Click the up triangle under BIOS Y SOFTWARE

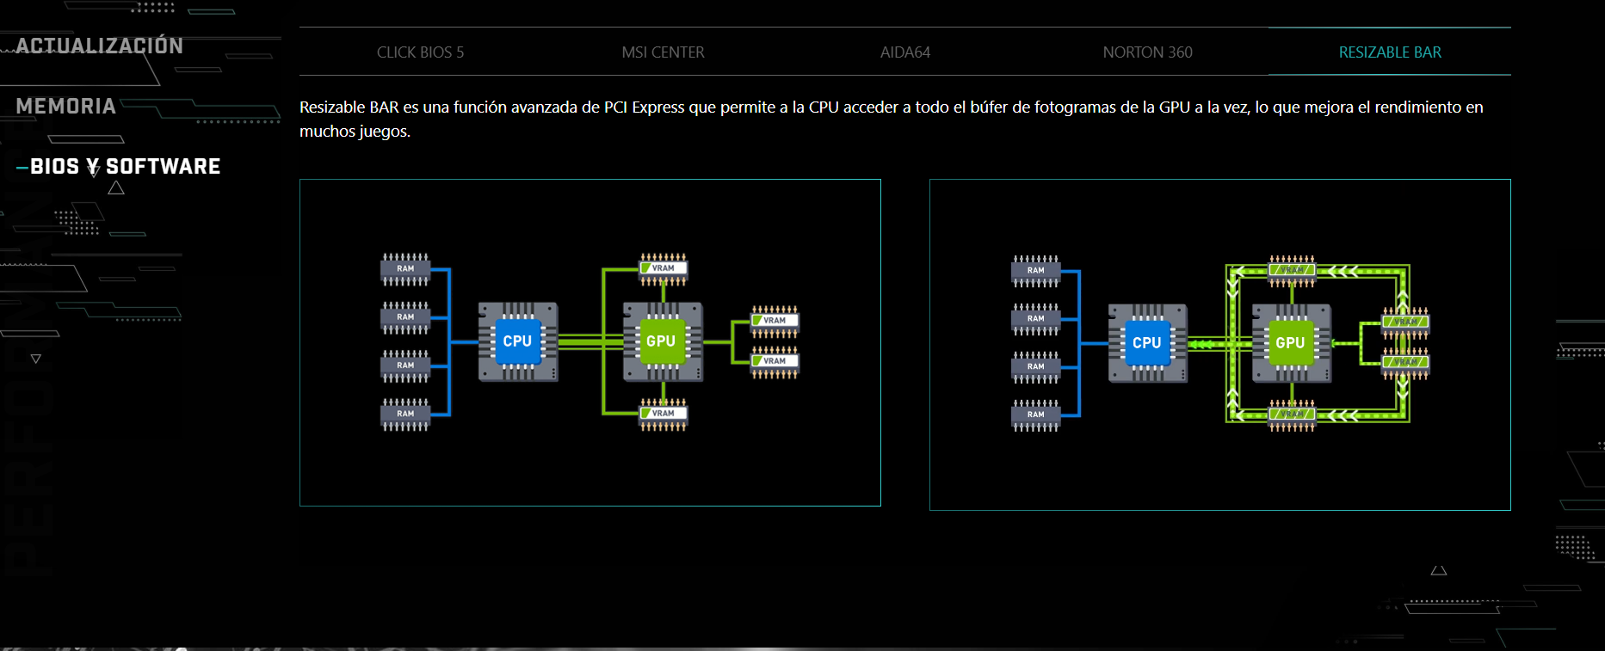(116, 188)
